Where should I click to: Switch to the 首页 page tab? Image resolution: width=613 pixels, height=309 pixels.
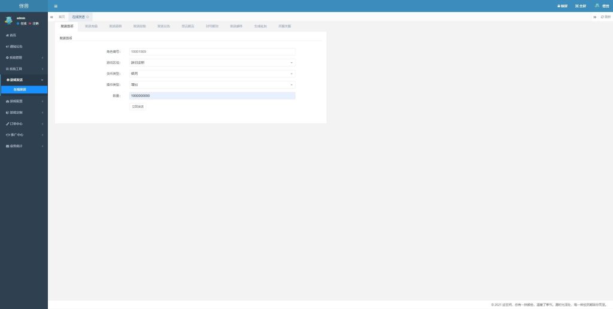coord(62,17)
